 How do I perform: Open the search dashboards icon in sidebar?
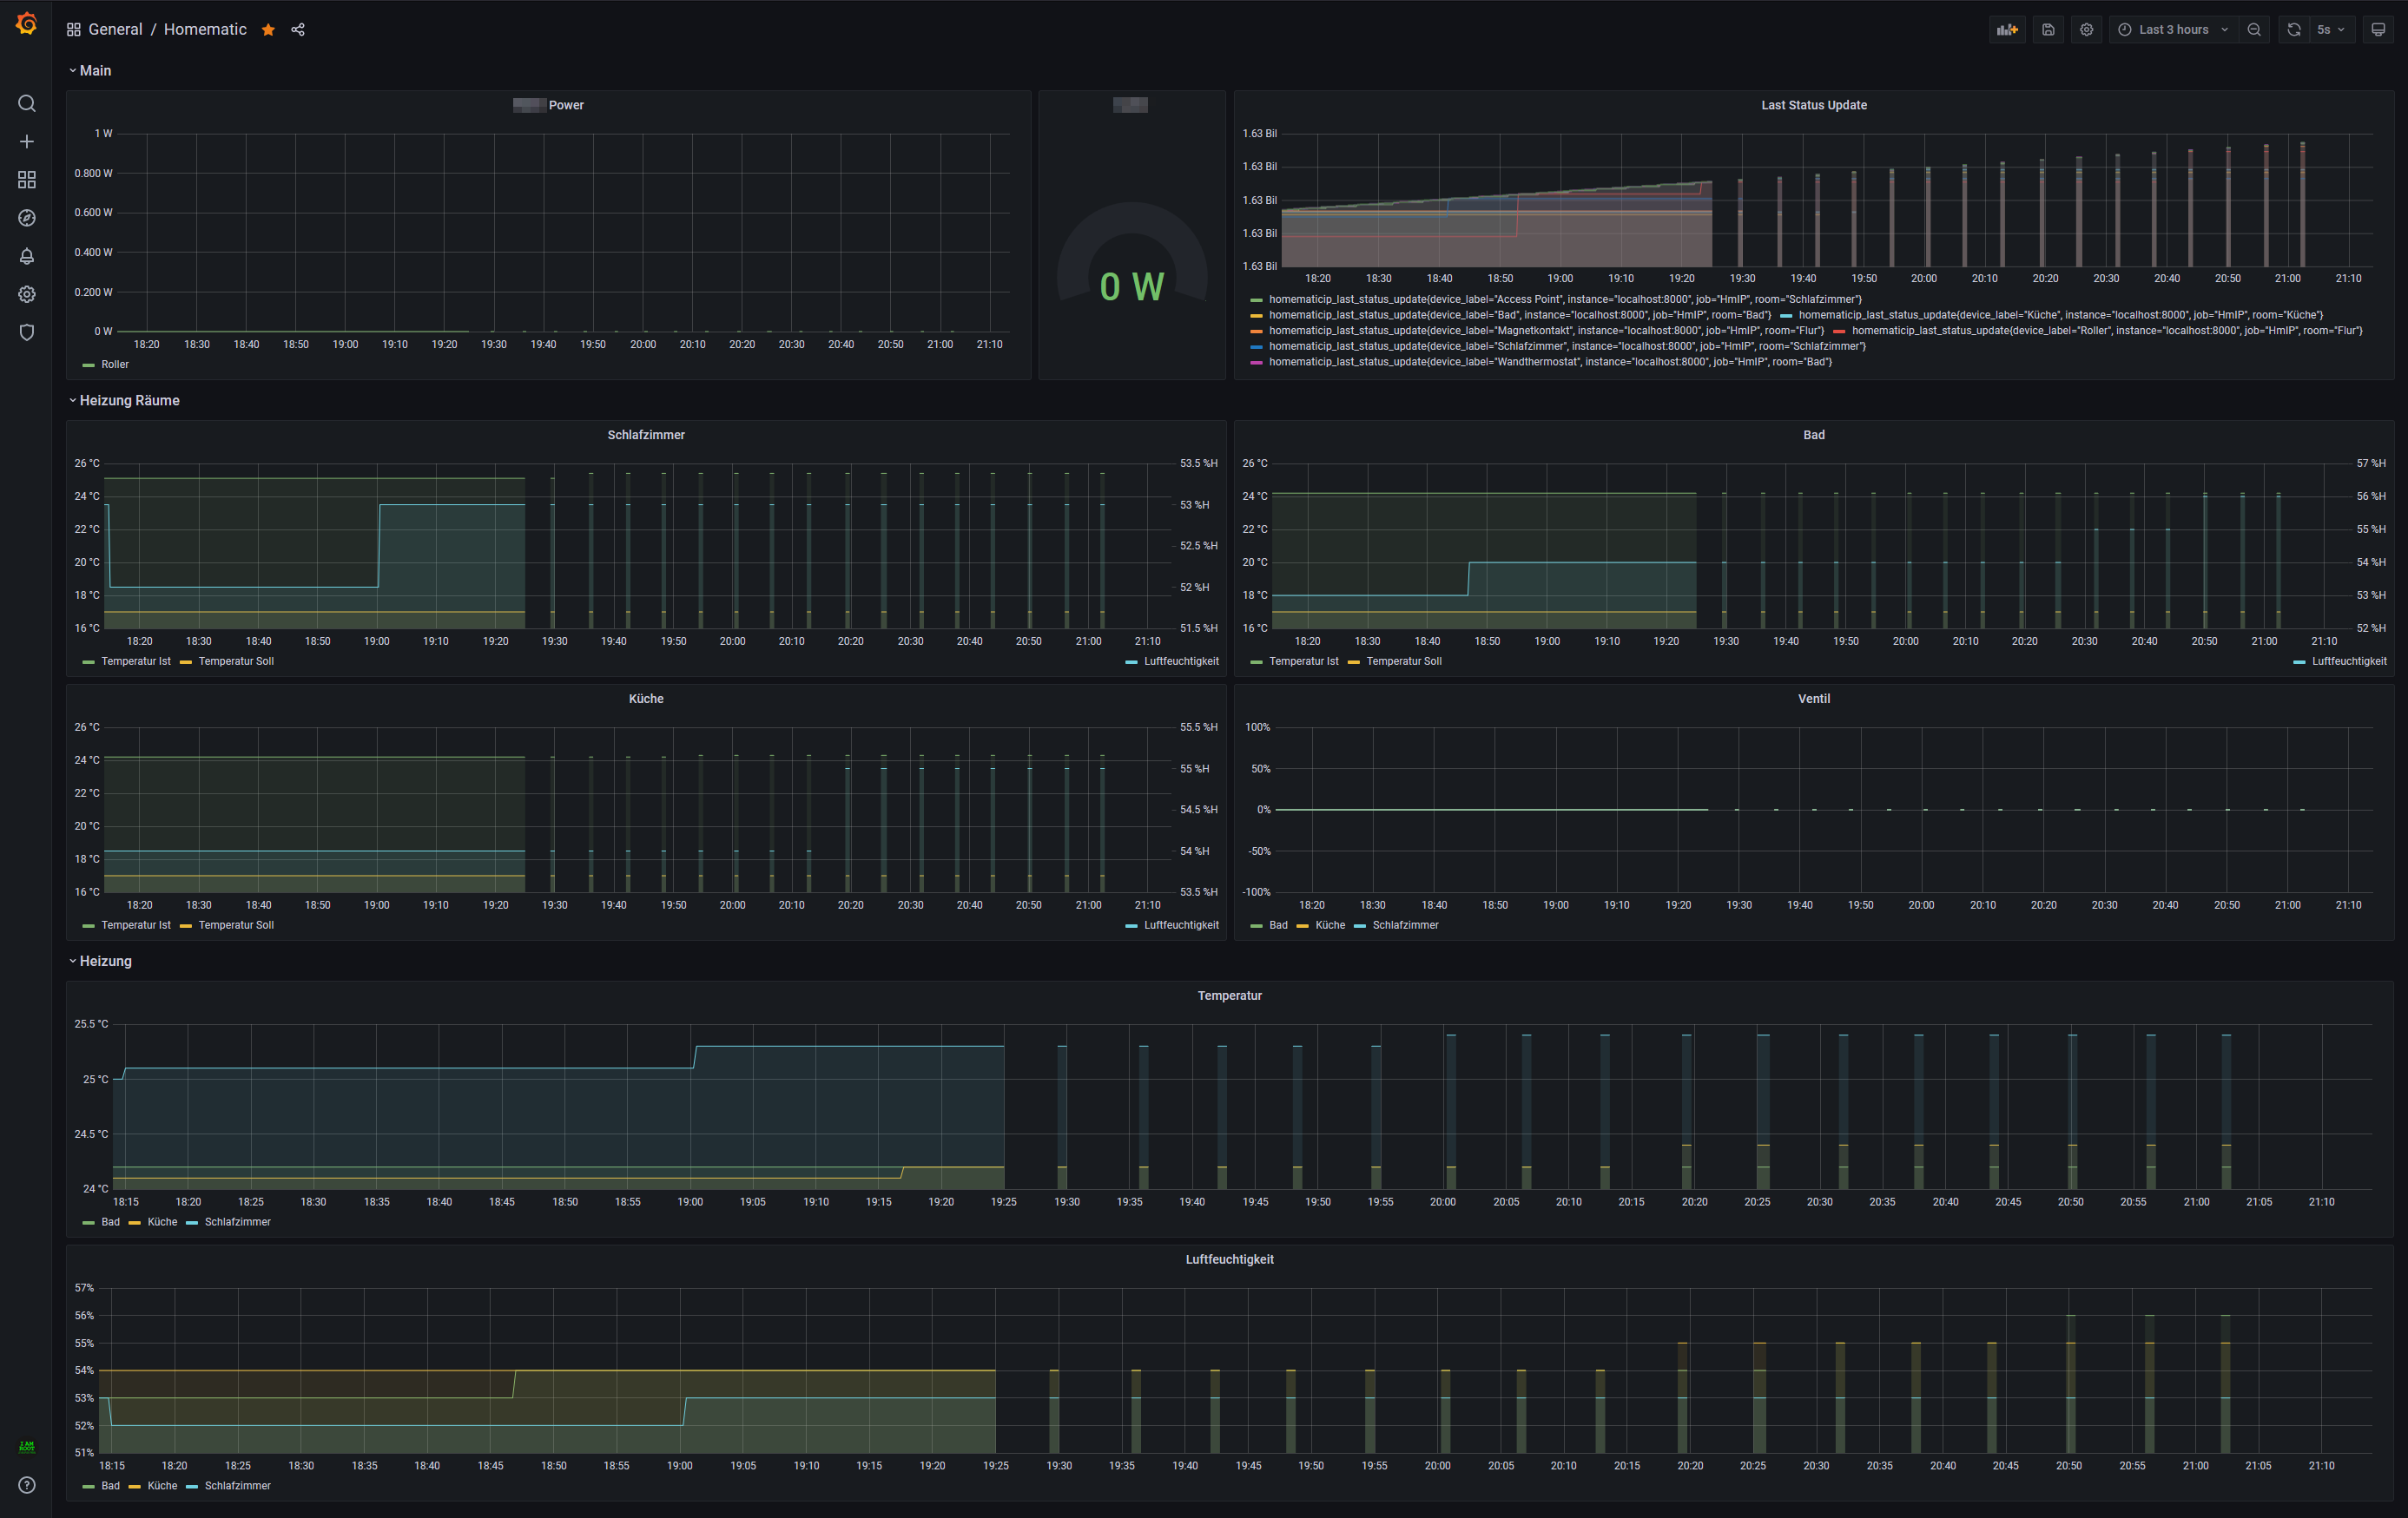coord(27,104)
